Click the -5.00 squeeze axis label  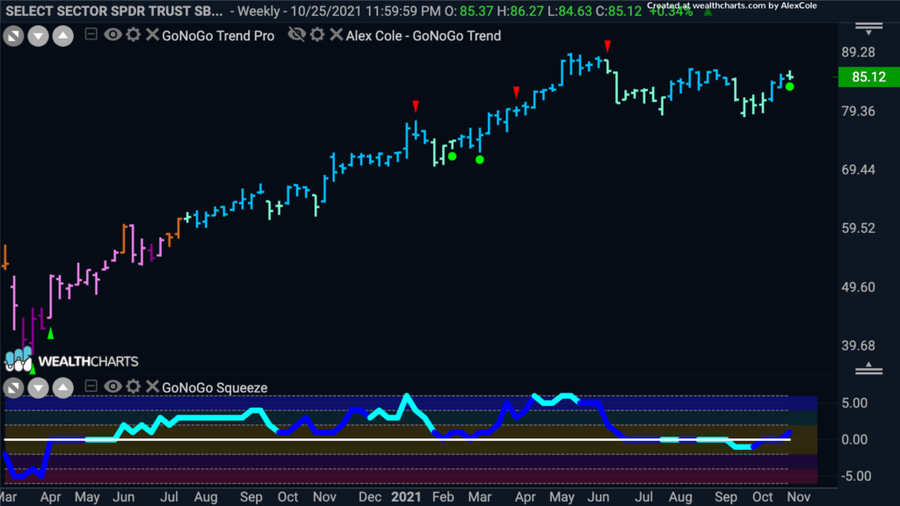(855, 475)
